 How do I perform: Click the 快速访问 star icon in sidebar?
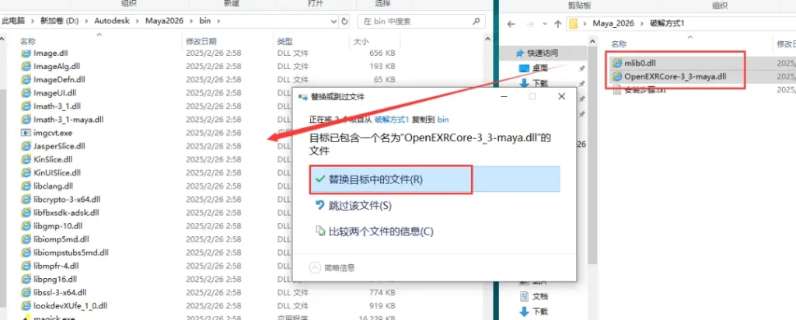(x=519, y=53)
